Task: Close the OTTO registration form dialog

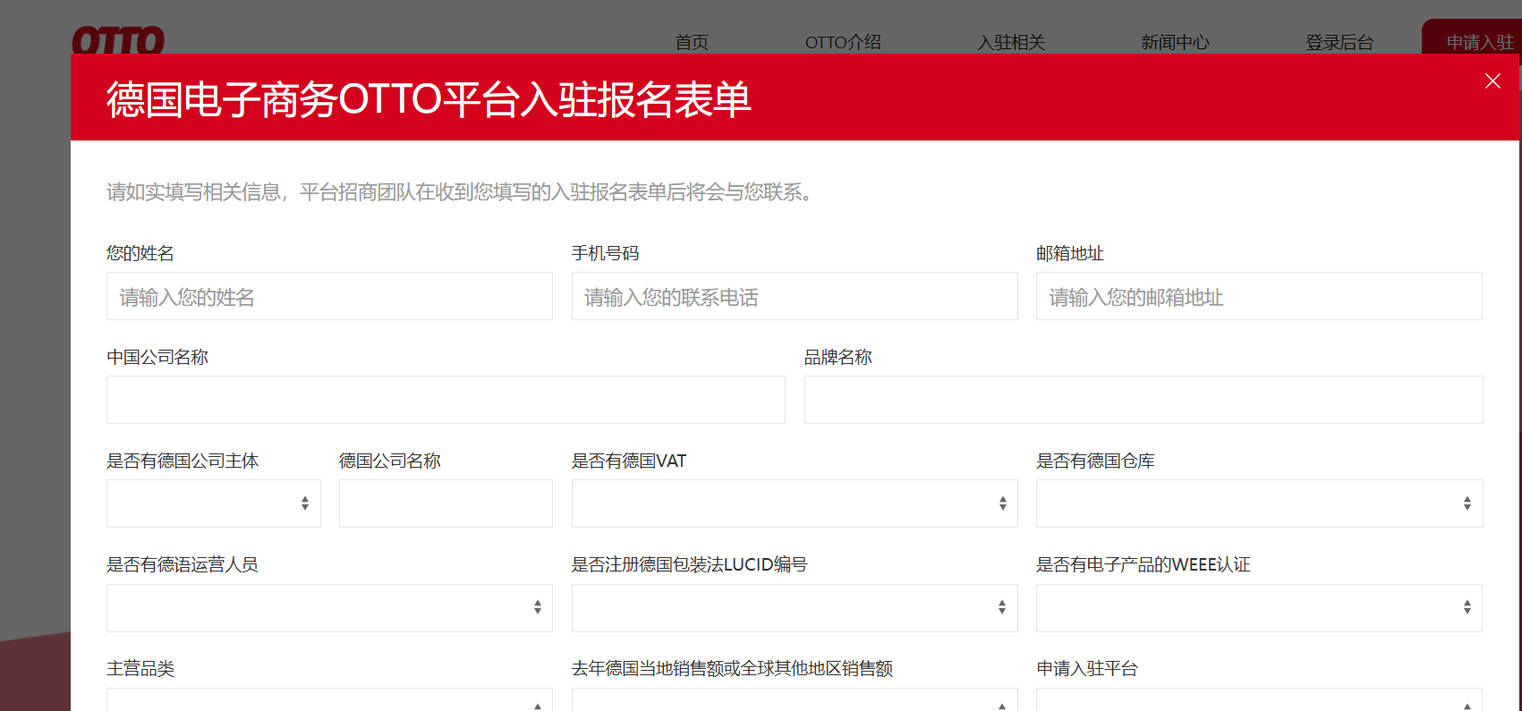Action: click(1492, 81)
